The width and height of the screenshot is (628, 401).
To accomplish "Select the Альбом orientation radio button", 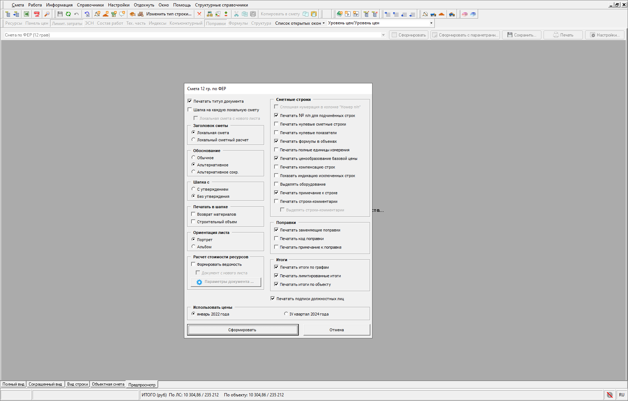I will 194,247.
